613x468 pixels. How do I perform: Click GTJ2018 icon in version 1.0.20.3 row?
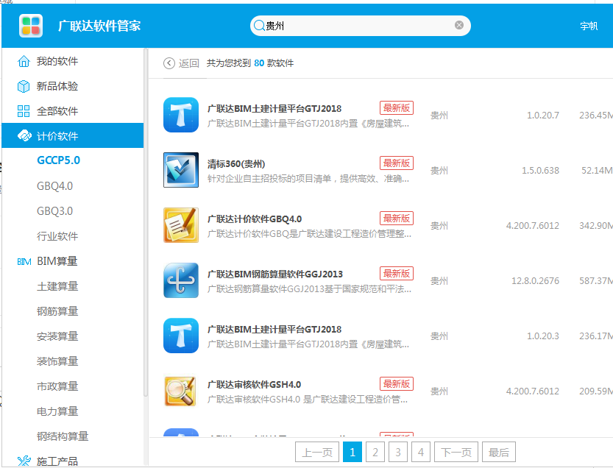(x=180, y=336)
